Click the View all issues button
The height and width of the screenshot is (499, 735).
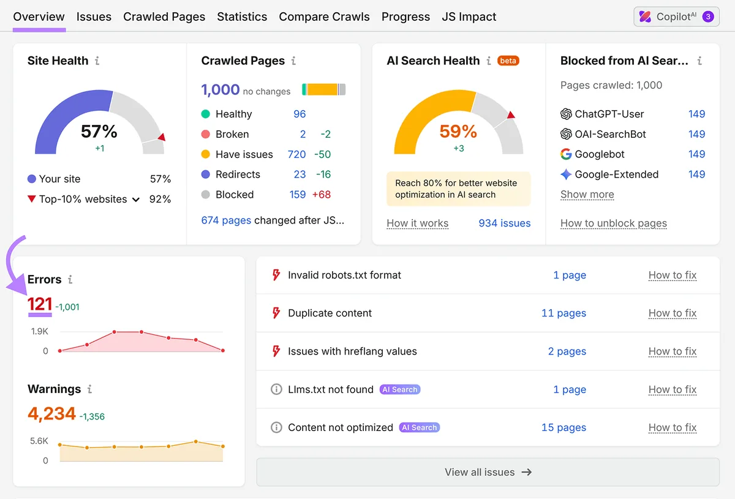(488, 472)
